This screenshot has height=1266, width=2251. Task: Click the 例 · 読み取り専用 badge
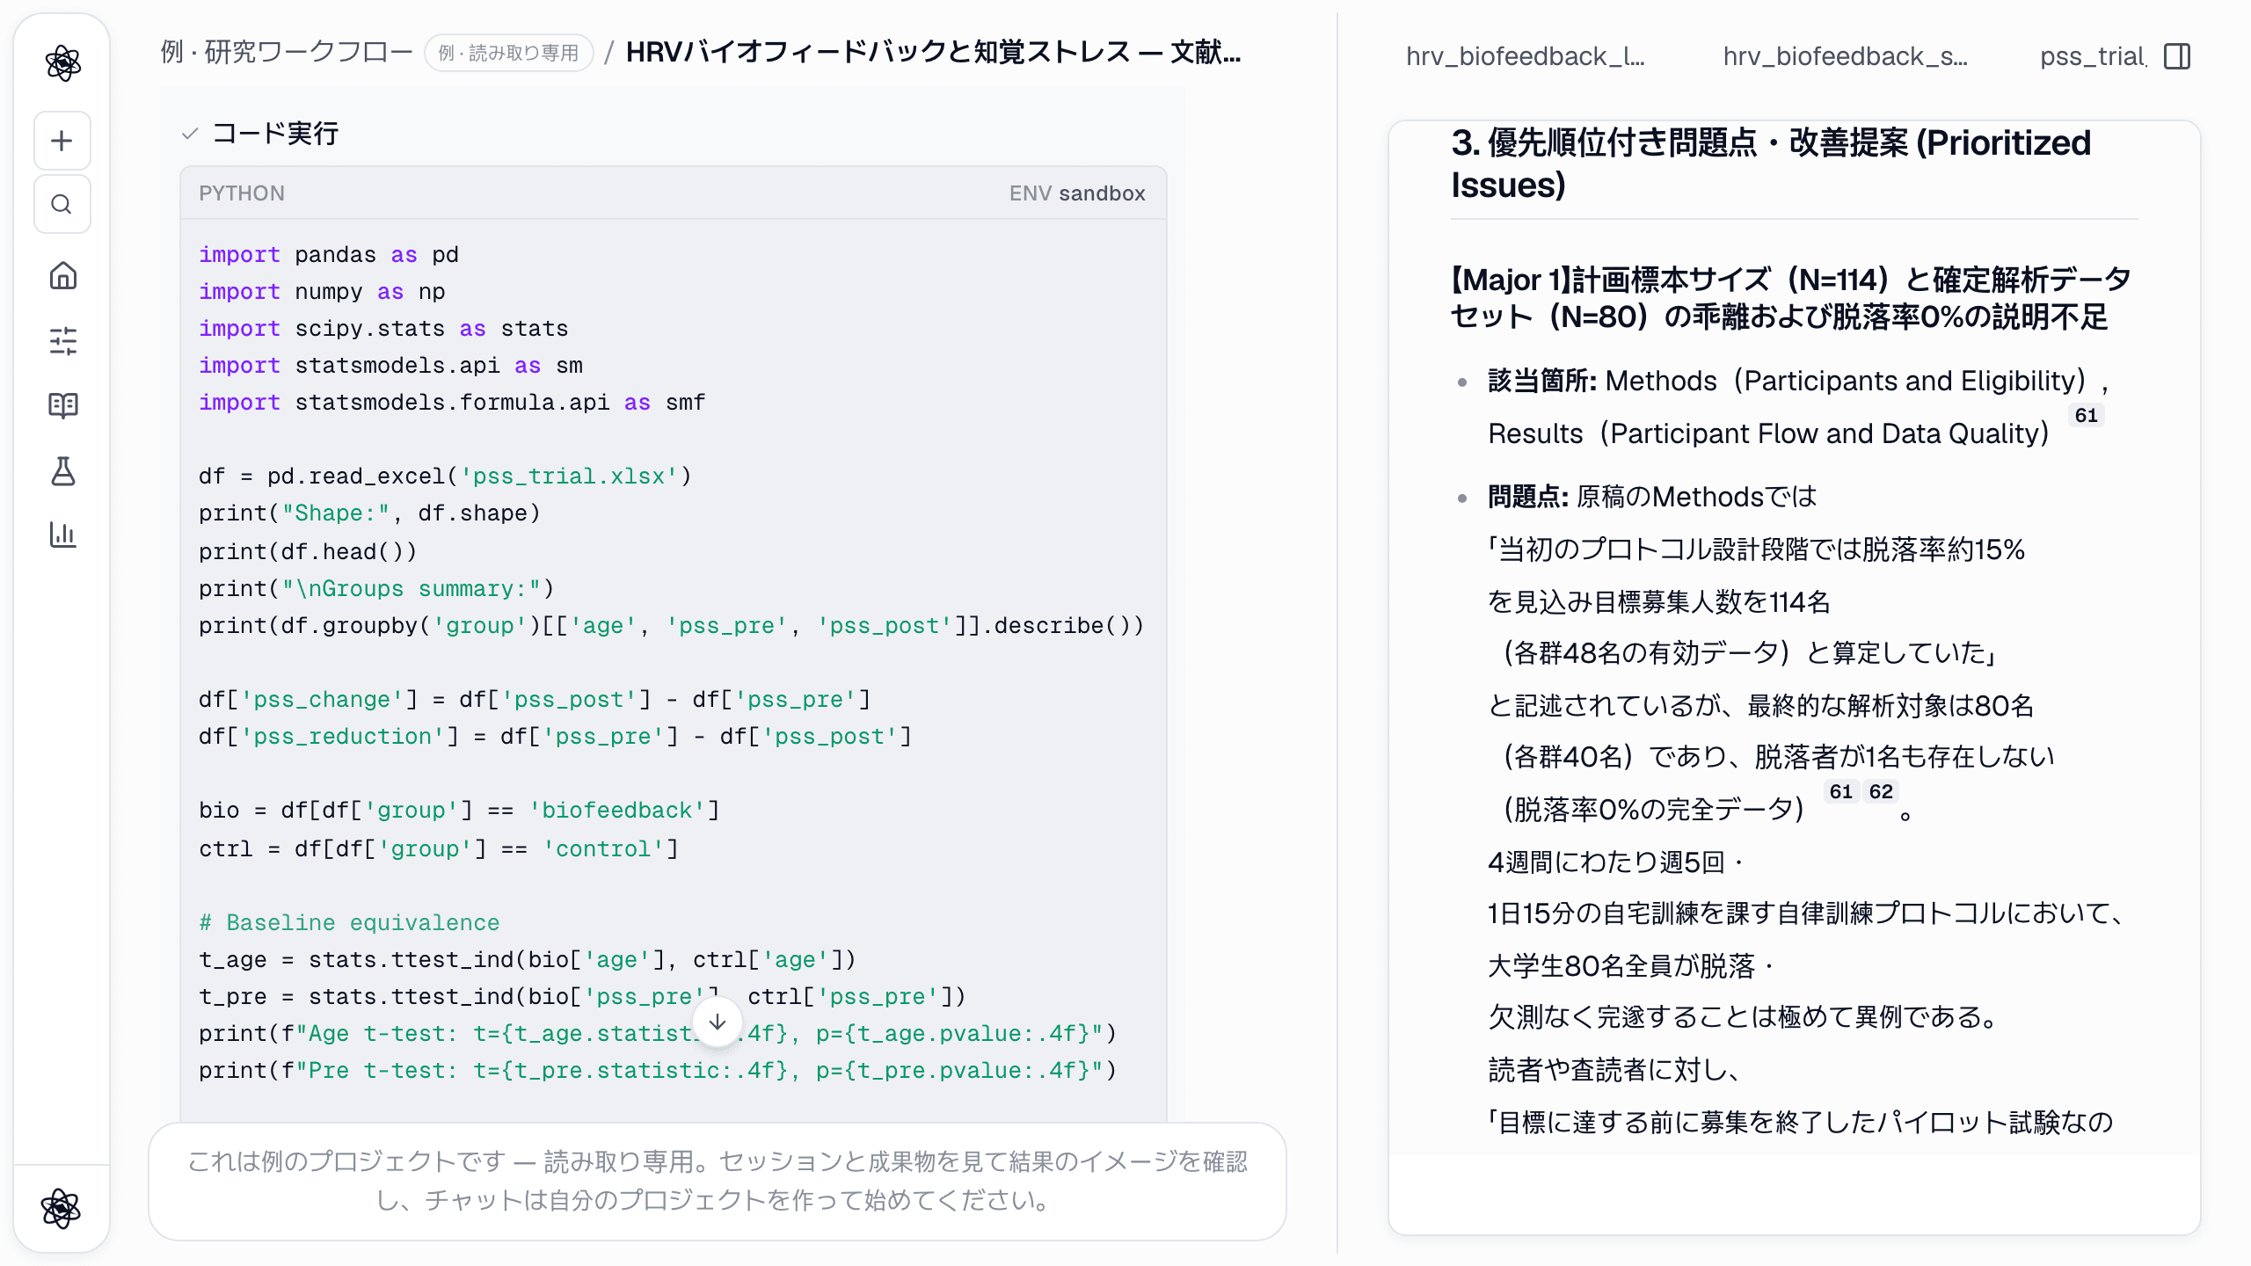coord(508,53)
